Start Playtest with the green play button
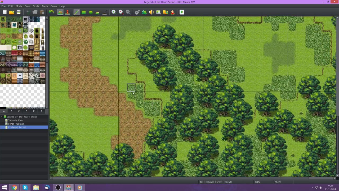 pos(182,12)
